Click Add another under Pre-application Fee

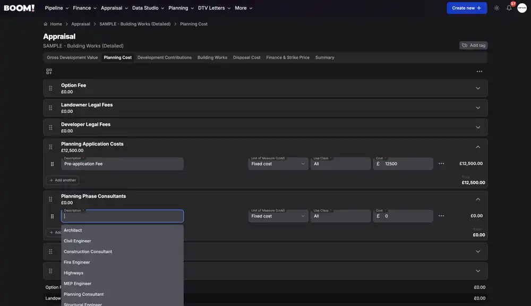point(62,180)
